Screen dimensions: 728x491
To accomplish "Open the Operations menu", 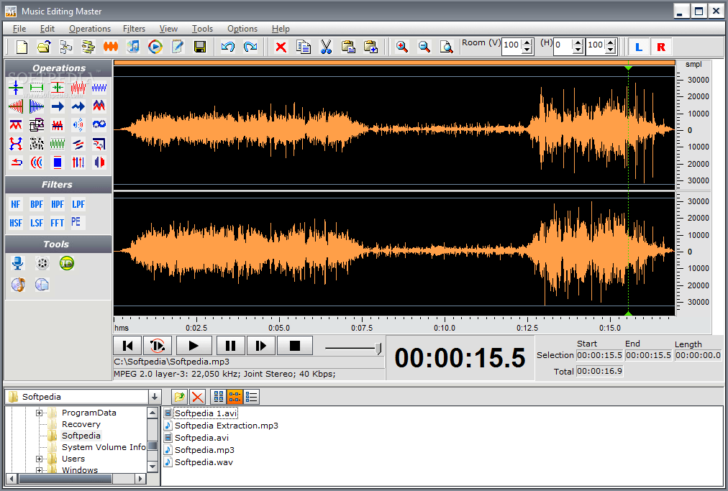I will click(89, 29).
